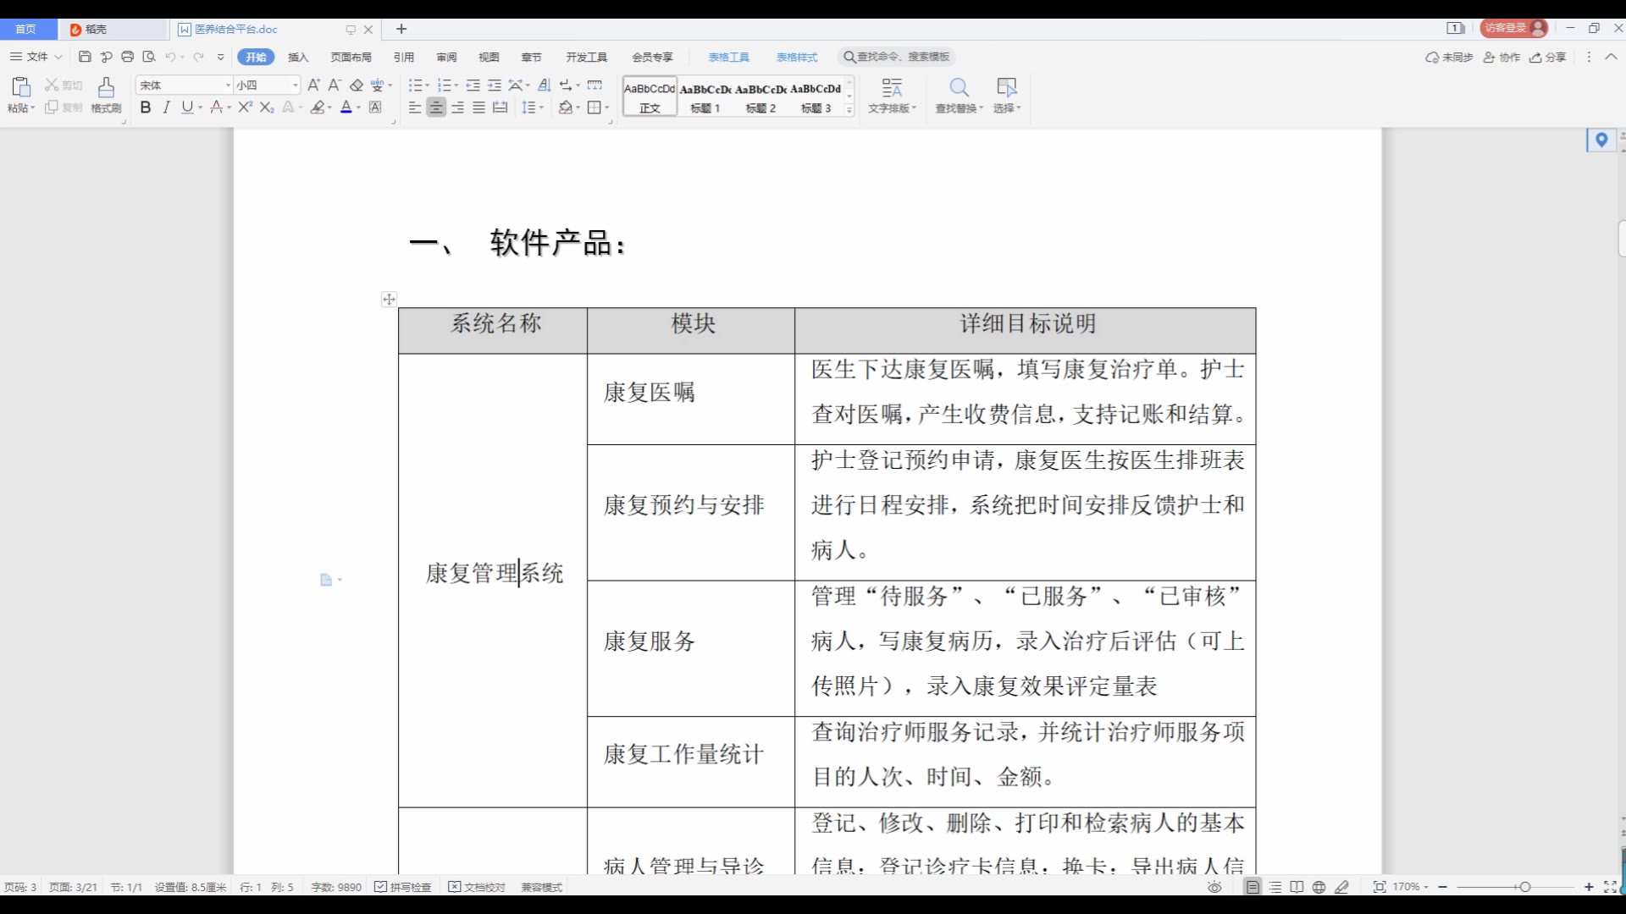The width and height of the screenshot is (1626, 914).
Task: Open the Page Layout (页面布局) tab
Action: [x=351, y=57]
